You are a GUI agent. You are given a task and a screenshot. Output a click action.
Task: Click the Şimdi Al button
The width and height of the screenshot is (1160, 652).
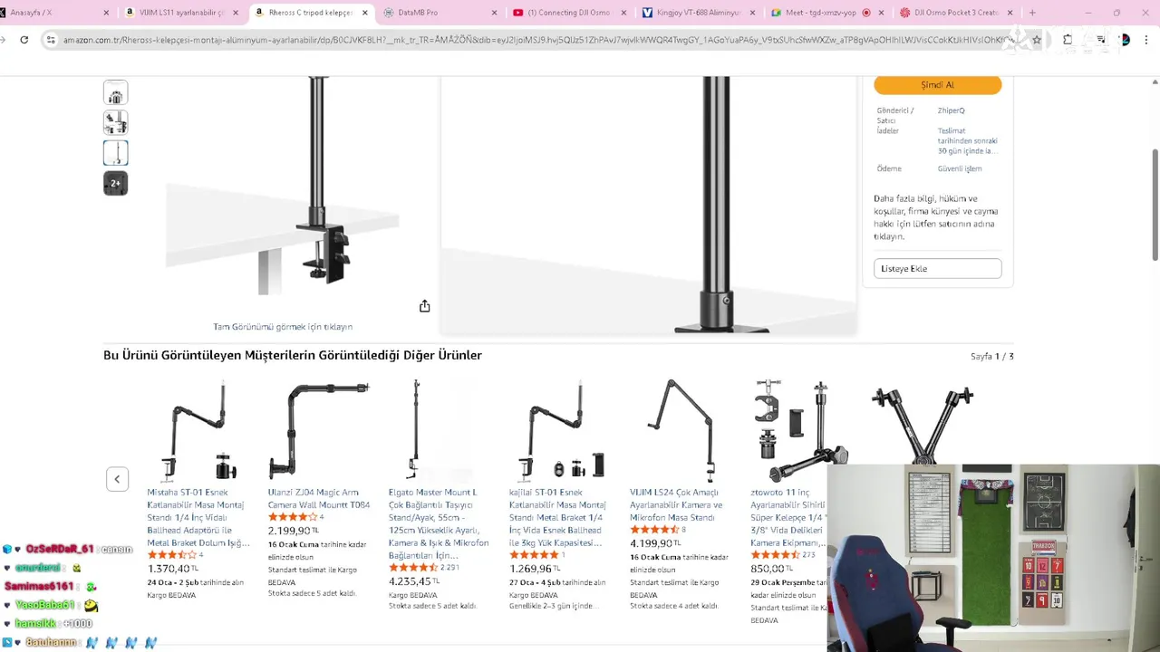[937, 85]
